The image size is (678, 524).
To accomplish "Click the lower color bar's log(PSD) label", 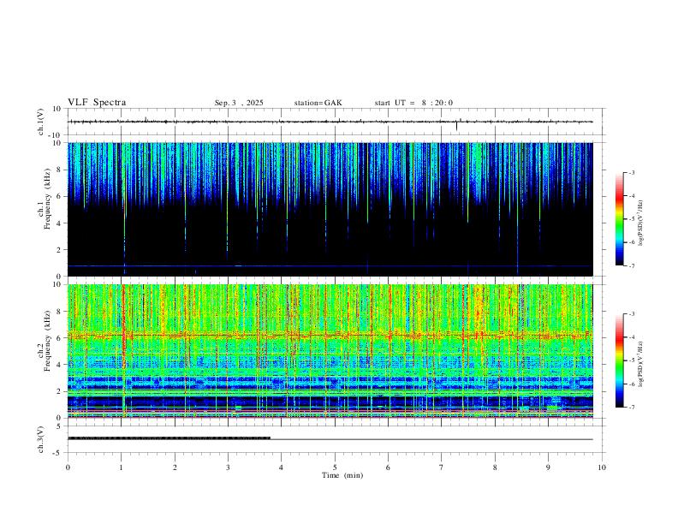I will [641, 364].
